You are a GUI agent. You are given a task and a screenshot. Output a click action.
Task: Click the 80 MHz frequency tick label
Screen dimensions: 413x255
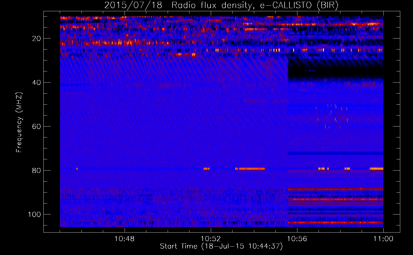(37, 171)
